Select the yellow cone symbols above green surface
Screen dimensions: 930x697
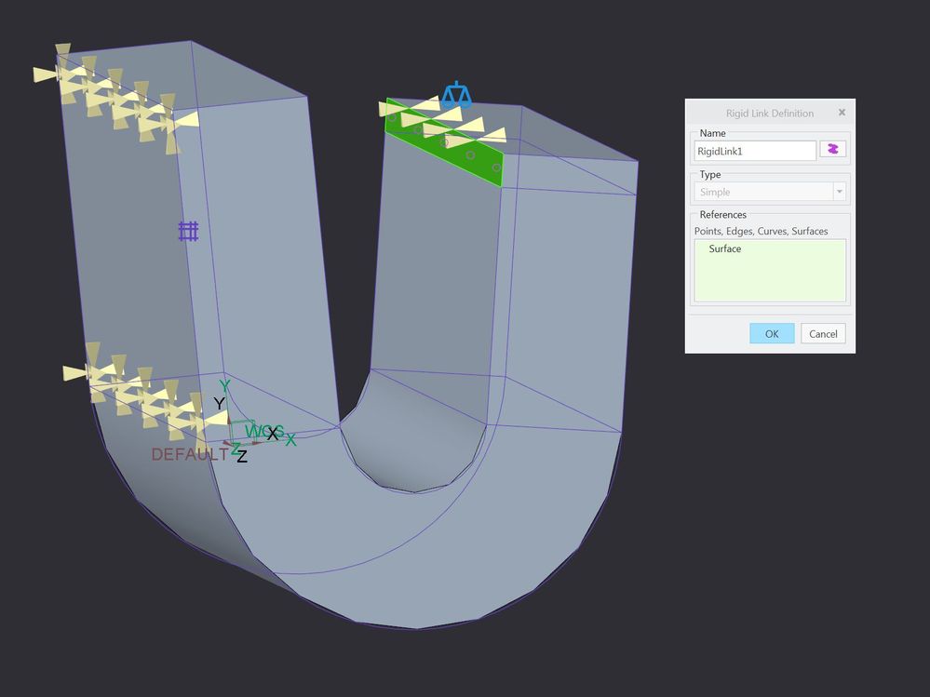coord(444,121)
